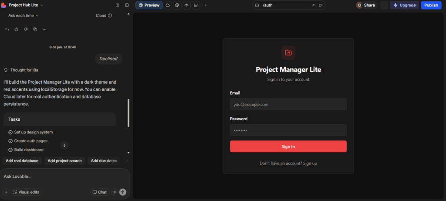Click the chat scrollbar up arrow

click(128, 14)
